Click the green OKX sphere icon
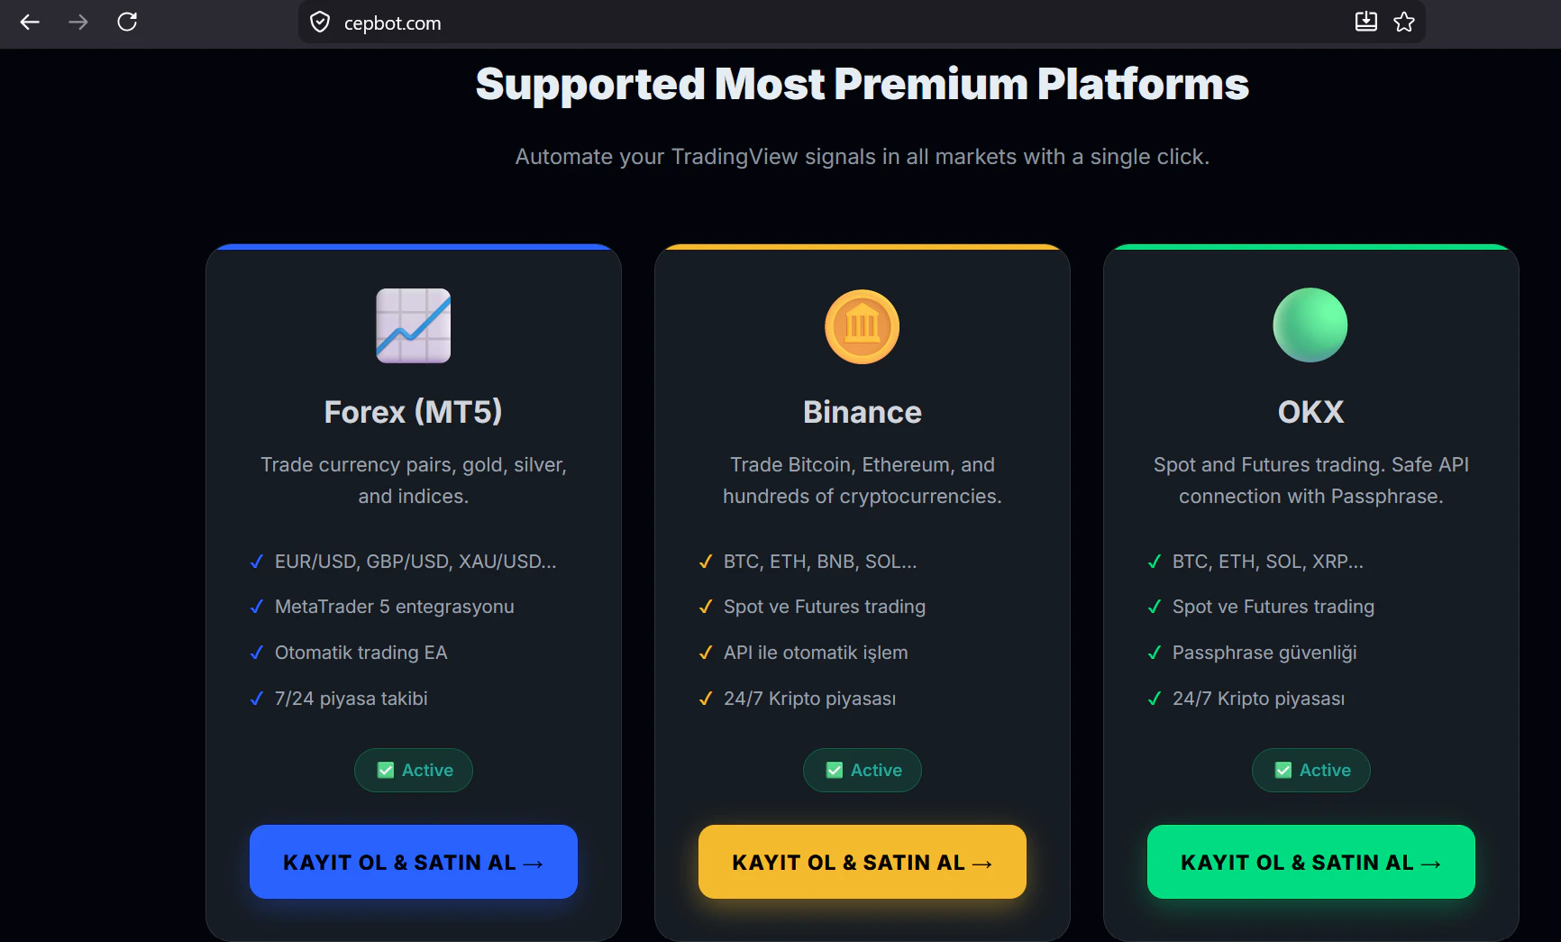 coord(1310,325)
